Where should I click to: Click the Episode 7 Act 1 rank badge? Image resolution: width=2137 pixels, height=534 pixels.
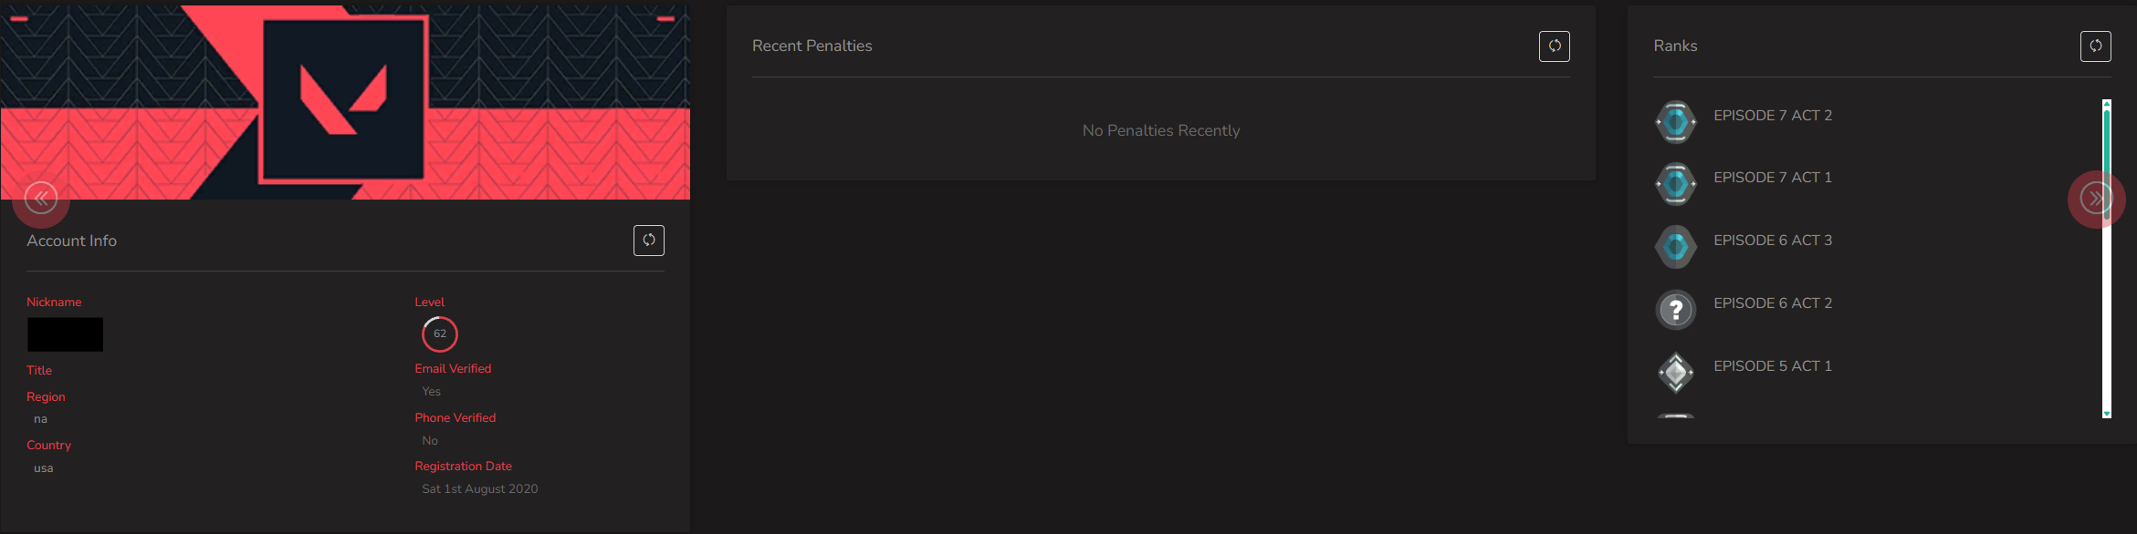point(1676,184)
